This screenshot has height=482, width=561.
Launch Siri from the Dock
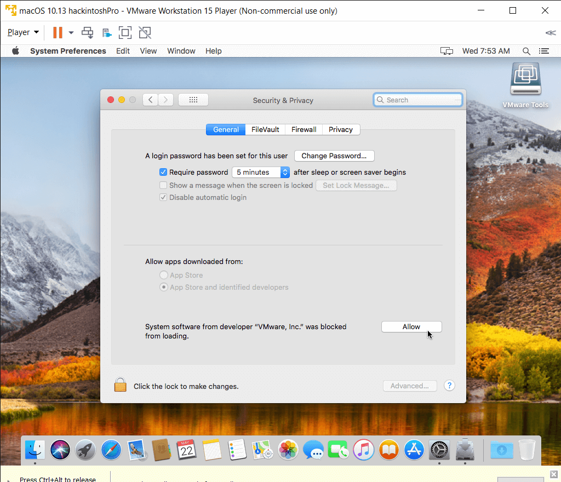[x=60, y=450]
